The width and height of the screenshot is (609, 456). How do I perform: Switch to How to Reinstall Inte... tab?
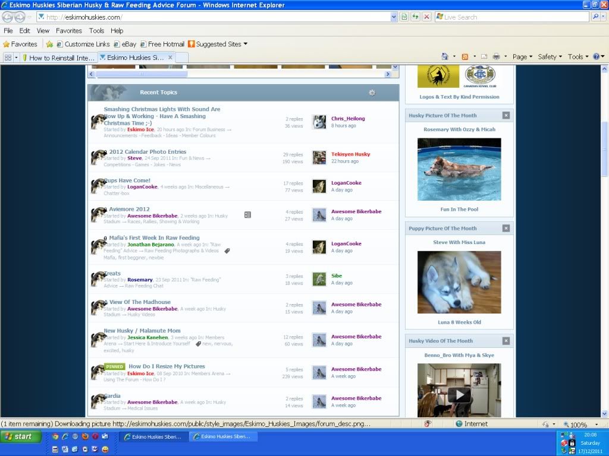tap(58, 58)
